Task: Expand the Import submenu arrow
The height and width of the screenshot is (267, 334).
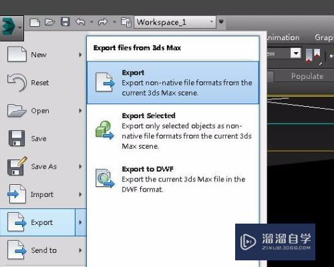Action: pyautogui.click(x=80, y=194)
